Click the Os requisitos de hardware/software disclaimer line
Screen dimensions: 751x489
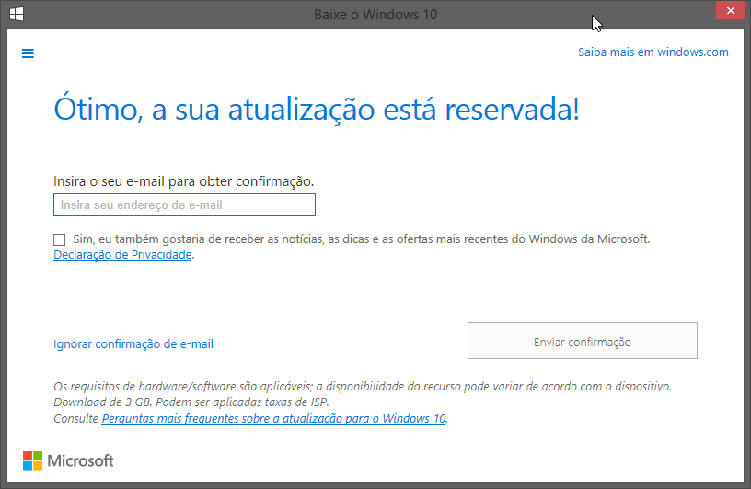(x=363, y=386)
